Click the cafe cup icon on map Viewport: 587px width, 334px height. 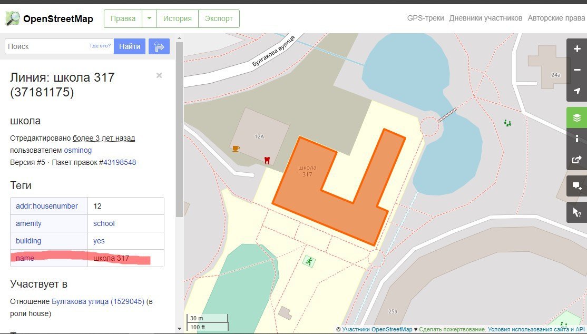coord(236,148)
